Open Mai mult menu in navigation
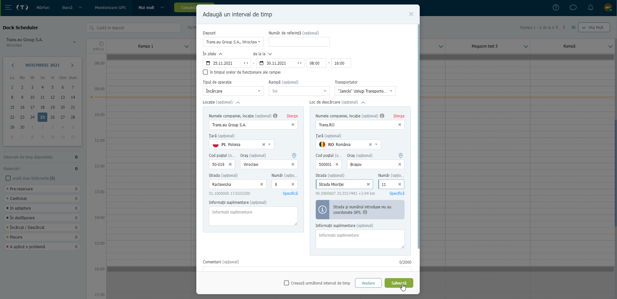The image size is (617, 299). pos(151,7)
